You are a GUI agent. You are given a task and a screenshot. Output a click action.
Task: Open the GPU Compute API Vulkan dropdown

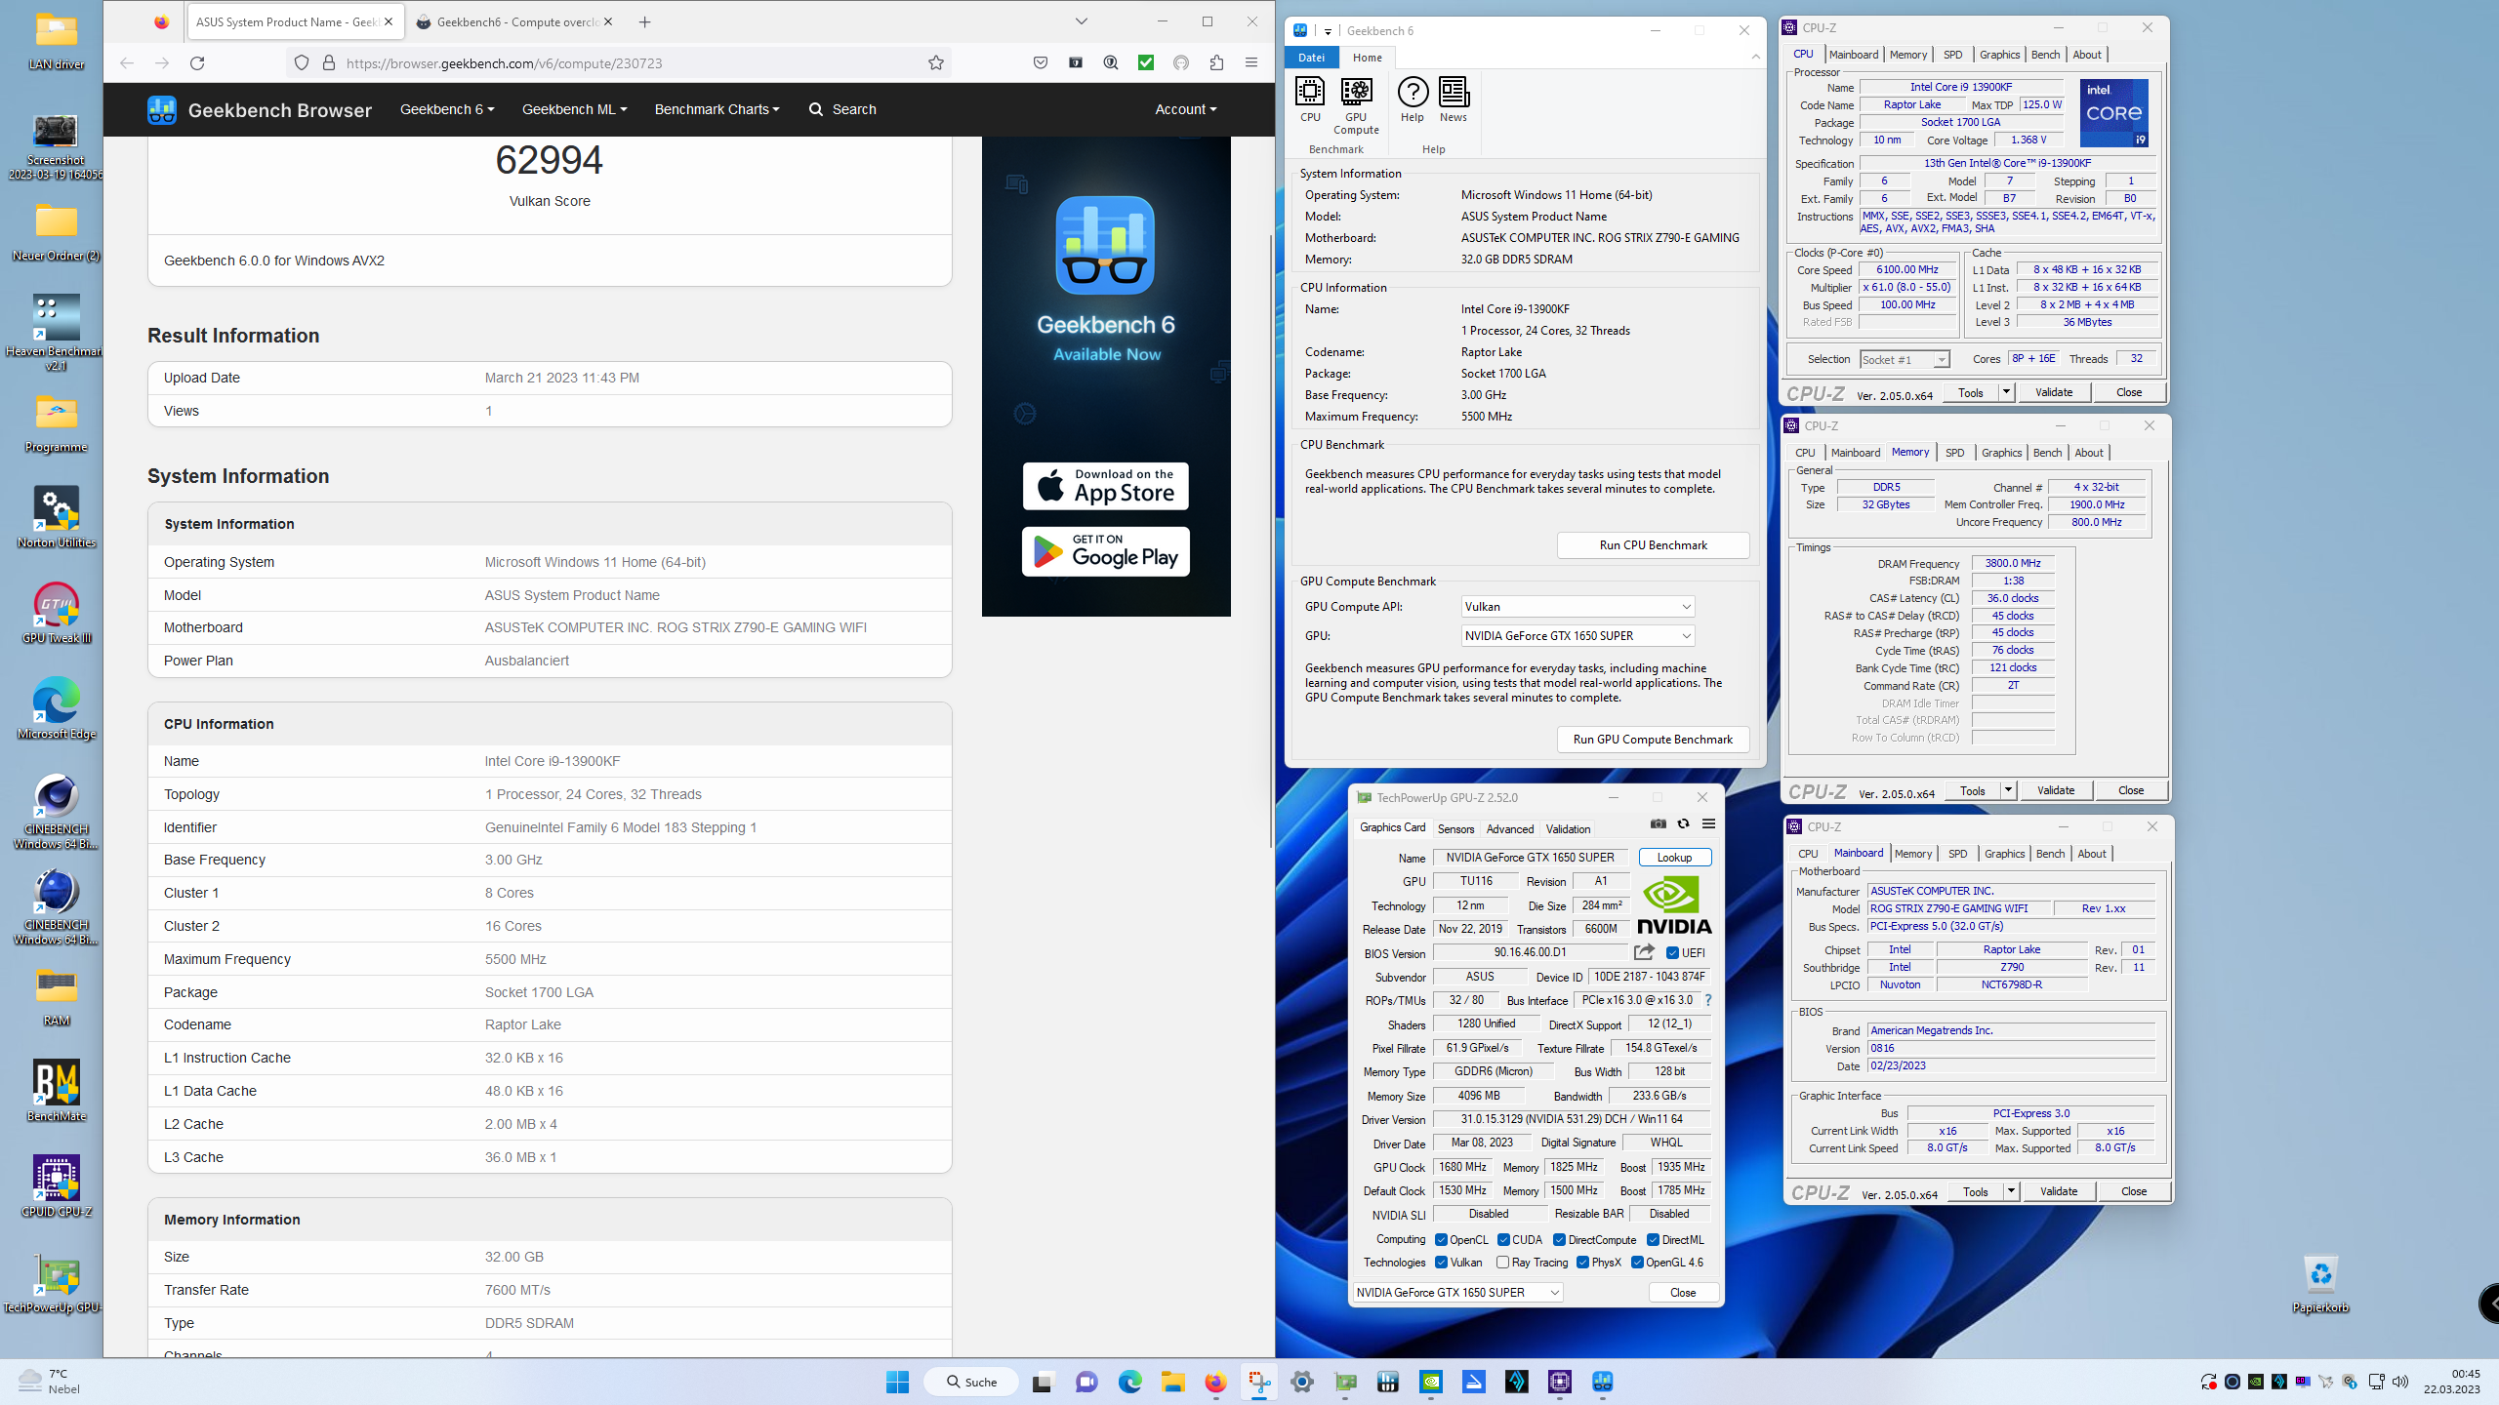pyautogui.click(x=1577, y=607)
